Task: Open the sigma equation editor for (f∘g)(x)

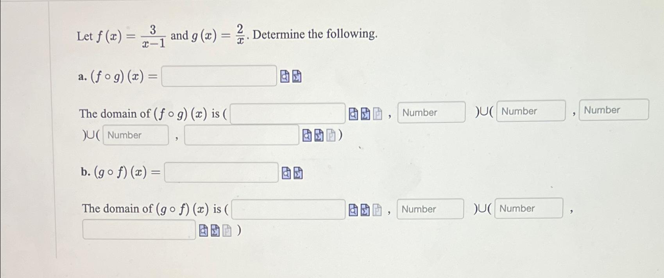Action: pyautogui.click(x=298, y=77)
